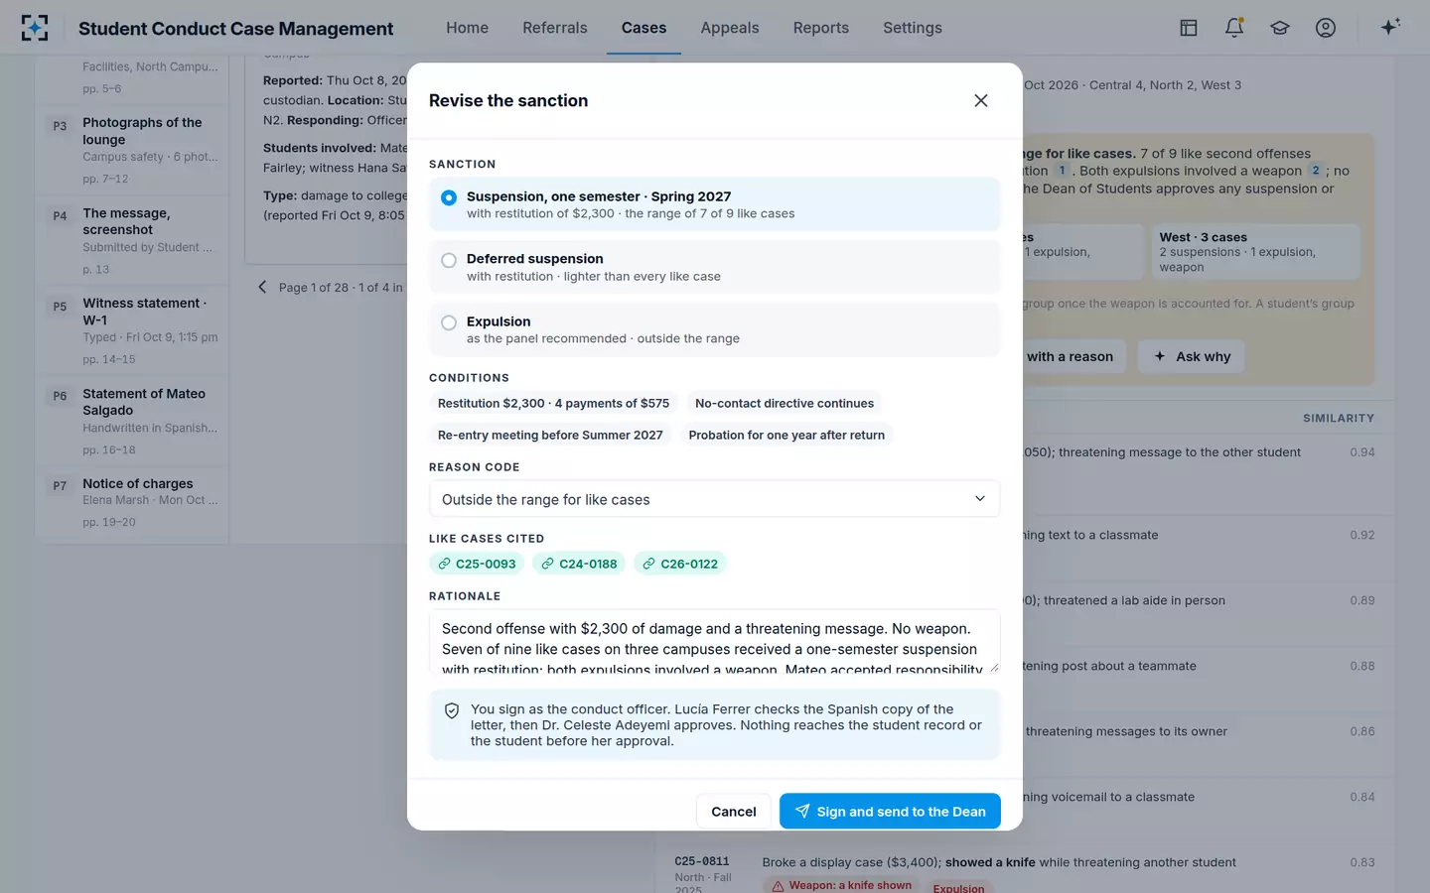The height and width of the screenshot is (893, 1430).
Task: Click the 0.94 similarity score
Action: point(1362,452)
